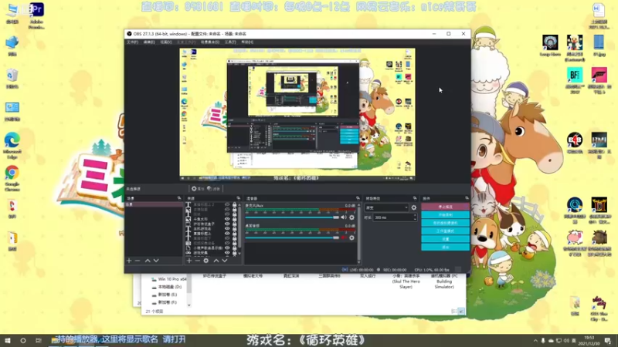Open the 渐变 transition type dropdown
This screenshot has height=347, width=618.
click(387, 207)
